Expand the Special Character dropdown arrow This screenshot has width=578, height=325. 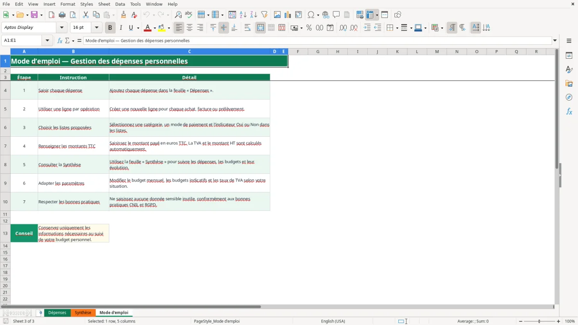[x=318, y=15]
